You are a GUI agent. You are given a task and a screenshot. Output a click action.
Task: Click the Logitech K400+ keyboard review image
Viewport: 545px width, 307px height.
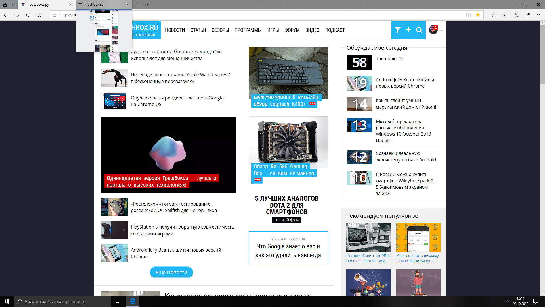(288, 73)
